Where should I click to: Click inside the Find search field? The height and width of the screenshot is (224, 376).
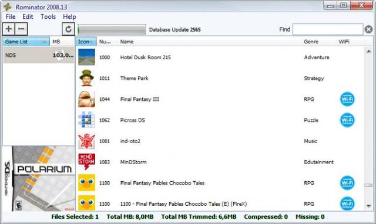pos(328,29)
